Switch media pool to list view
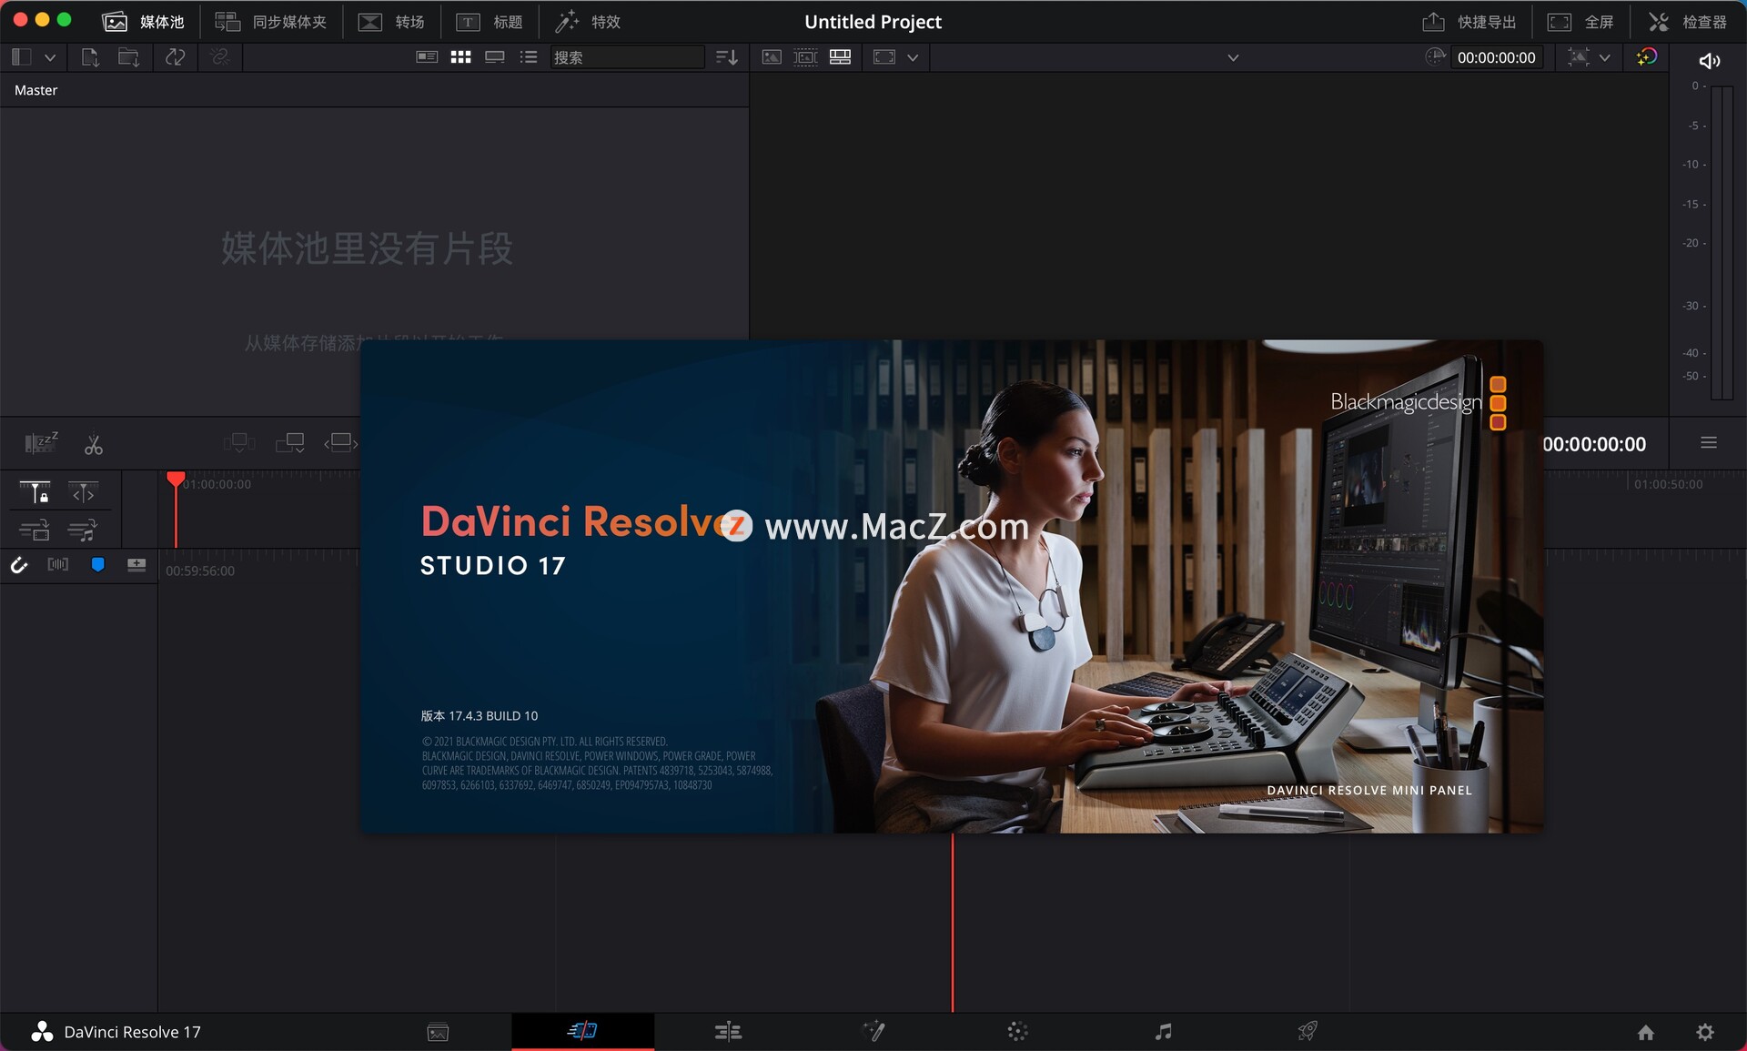Screen dimensions: 1747x1051 pos(529,57)
